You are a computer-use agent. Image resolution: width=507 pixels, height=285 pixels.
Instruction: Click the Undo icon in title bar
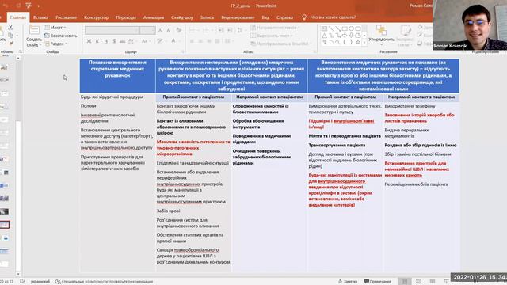coord(6,6)
